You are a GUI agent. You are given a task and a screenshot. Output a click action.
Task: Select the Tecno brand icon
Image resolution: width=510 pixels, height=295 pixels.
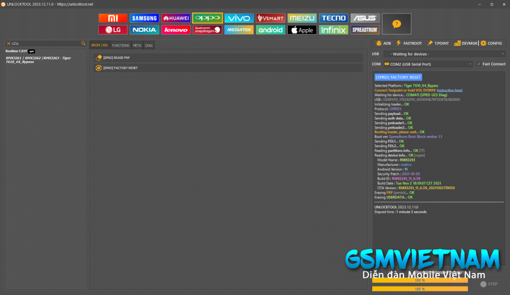[x=333, y=18]
